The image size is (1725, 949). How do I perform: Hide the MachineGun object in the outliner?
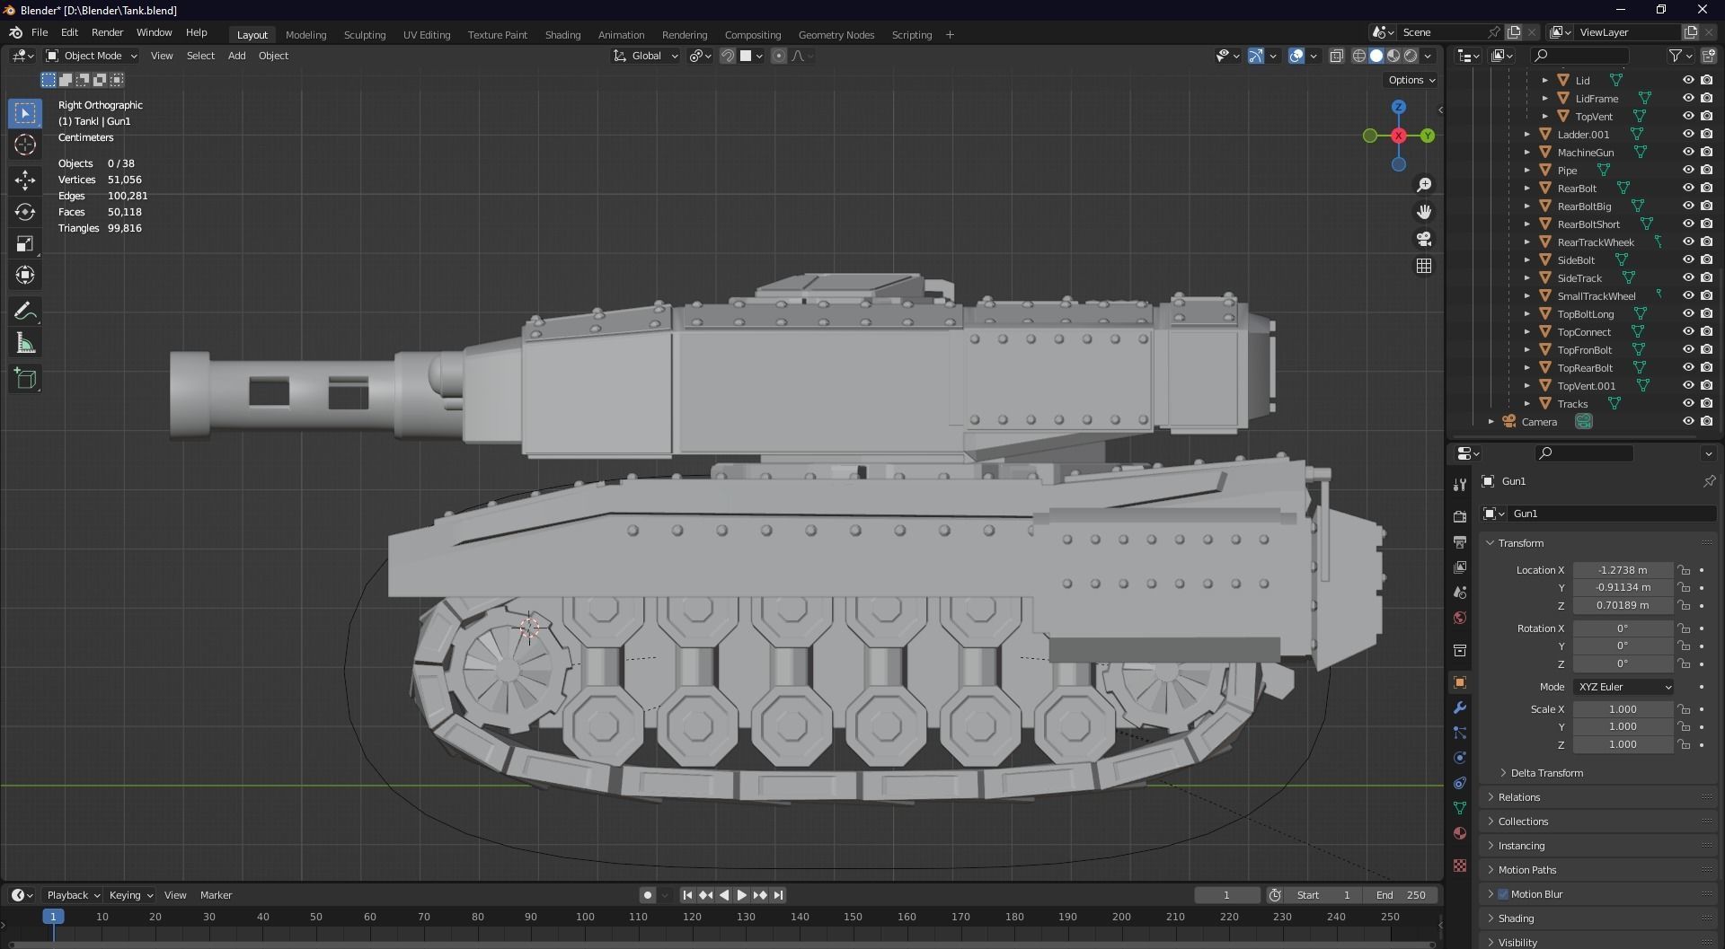pos(1689,152)
